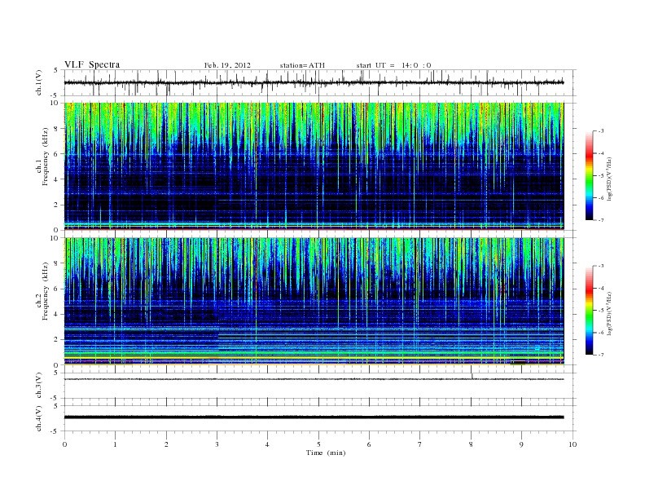Click the ch.4 thick waveform trace
The image size is (645, 499).
(x=314, y=417)
